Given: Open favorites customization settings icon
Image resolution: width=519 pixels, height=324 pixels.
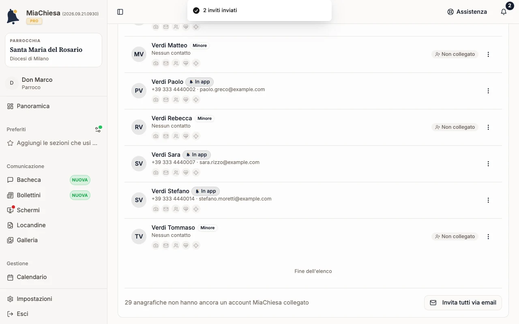Looking at the screenshot, I should pos(98,129).
